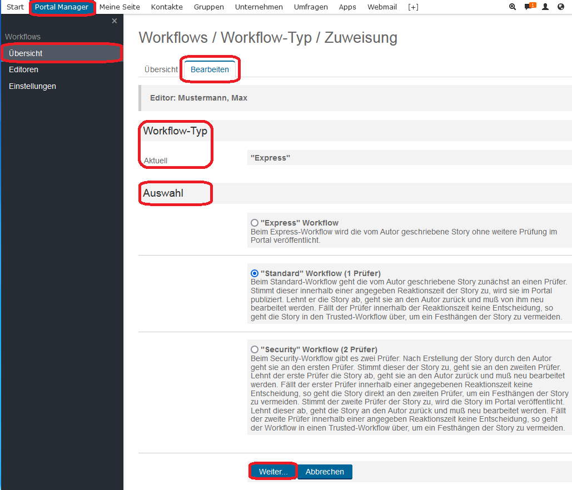
Task: Open Unternehmen menu item
Action: click(x=259, y=7)
